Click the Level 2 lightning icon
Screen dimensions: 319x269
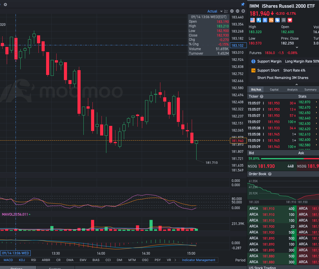point(259,20)
